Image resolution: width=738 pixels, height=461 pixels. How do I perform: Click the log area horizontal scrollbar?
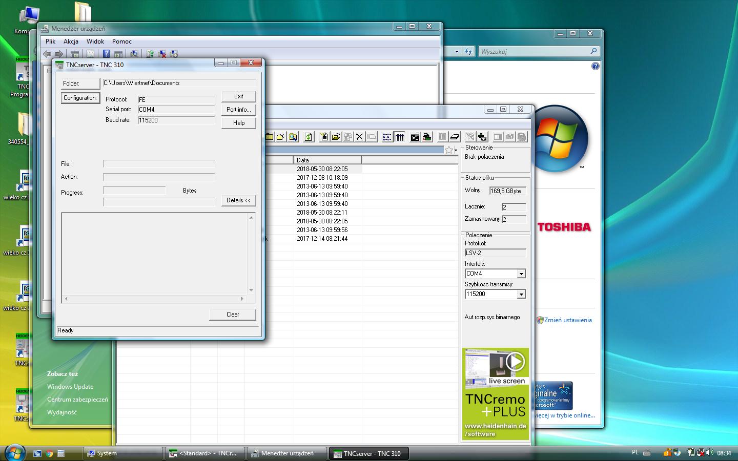pos(154,299)
